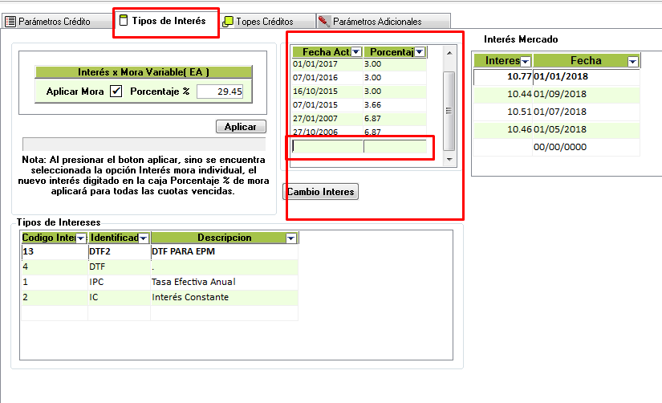Click the pencil icon on Parámetros Adicionales tab
Screen dimensions: 662x403
tap(323, 22)
